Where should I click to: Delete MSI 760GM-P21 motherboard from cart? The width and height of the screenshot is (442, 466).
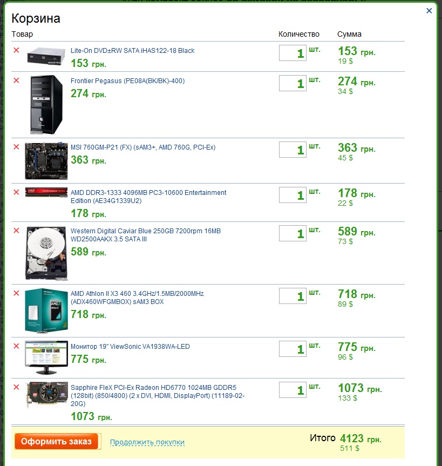[16, 147]
